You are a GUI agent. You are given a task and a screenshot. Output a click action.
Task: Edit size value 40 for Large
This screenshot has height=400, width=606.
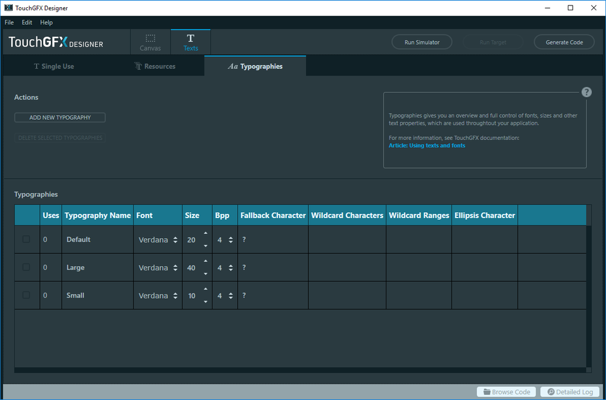pyautogui.click(x=191, y=267)
